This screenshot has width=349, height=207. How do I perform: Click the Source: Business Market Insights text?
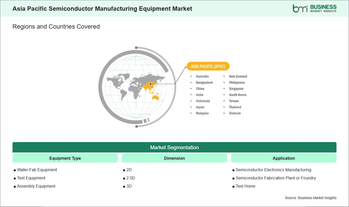pyautogui.click(x=310, y=198)
